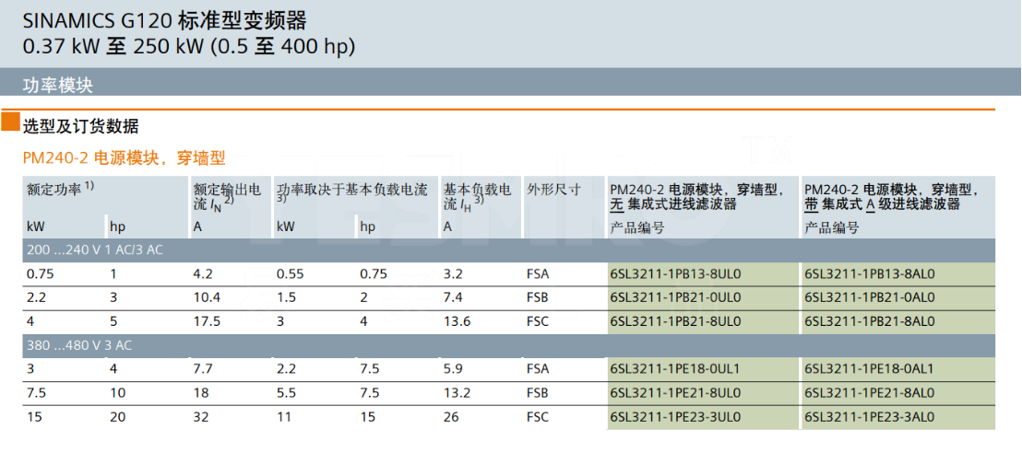
Task: Select the 功率取决于基本负载电流 header
Action: click(352, 194)
